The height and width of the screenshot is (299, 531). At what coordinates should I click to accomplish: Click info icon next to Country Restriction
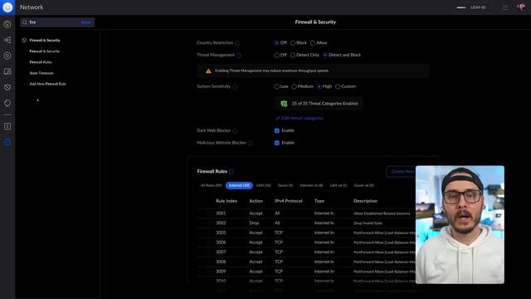click(237, 43)
